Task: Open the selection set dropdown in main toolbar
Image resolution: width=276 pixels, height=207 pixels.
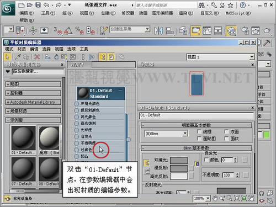Action: [147, 29]
